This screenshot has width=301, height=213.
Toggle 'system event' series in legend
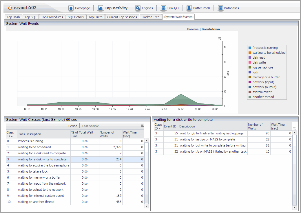262,92
